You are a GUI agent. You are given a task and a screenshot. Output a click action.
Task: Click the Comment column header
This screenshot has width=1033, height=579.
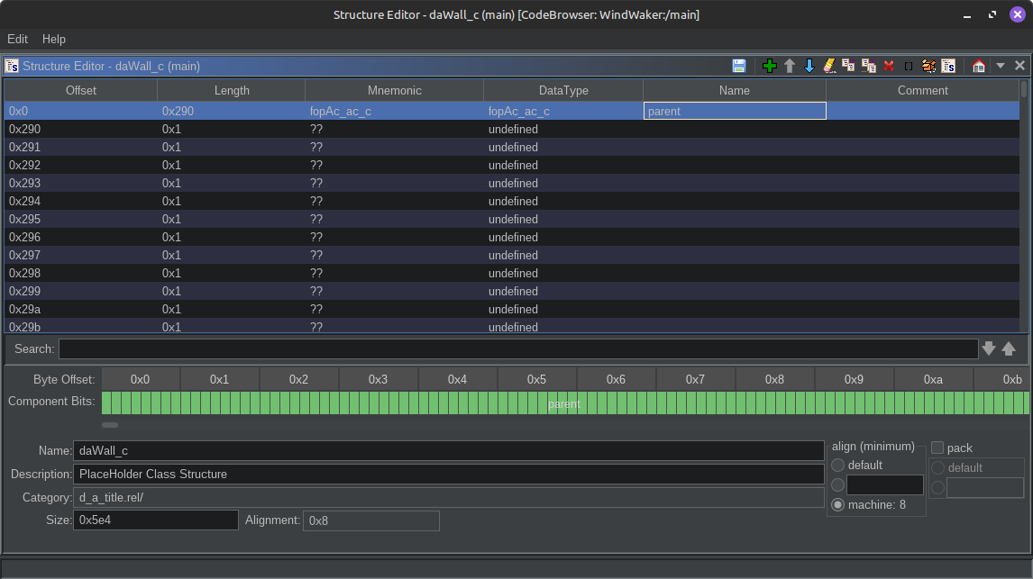point(922,90)
